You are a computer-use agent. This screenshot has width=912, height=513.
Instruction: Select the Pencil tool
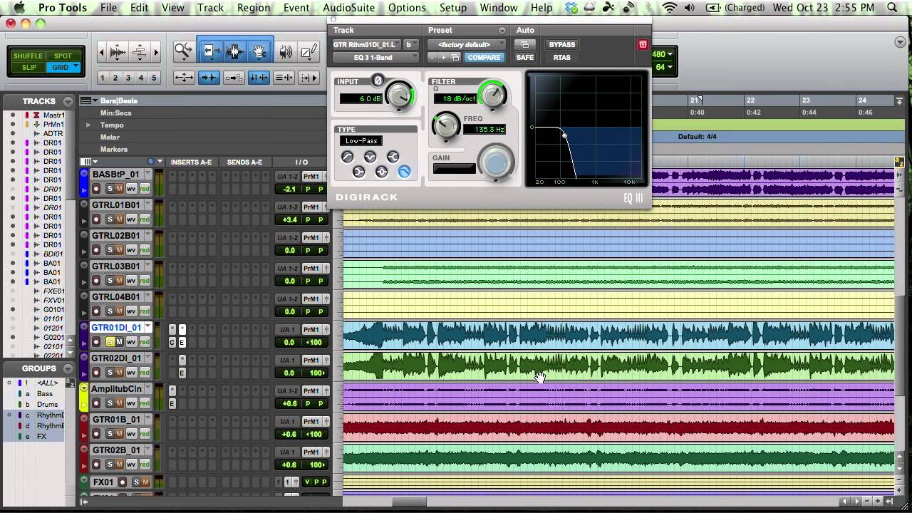[309, 51]
